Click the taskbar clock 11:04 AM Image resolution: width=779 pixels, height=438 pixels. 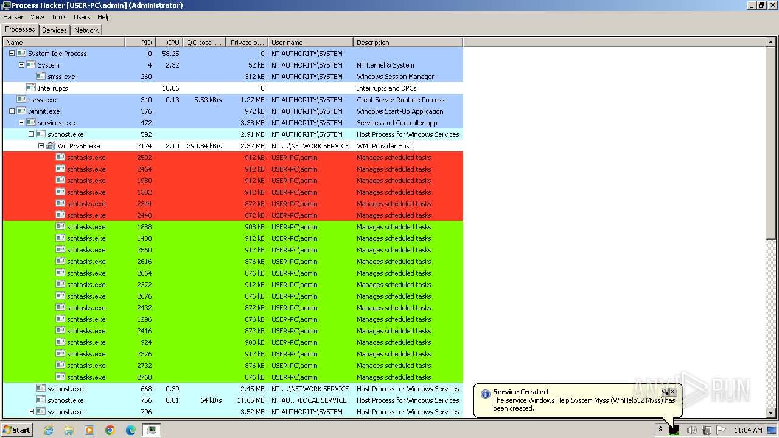(x=748, y=430)
